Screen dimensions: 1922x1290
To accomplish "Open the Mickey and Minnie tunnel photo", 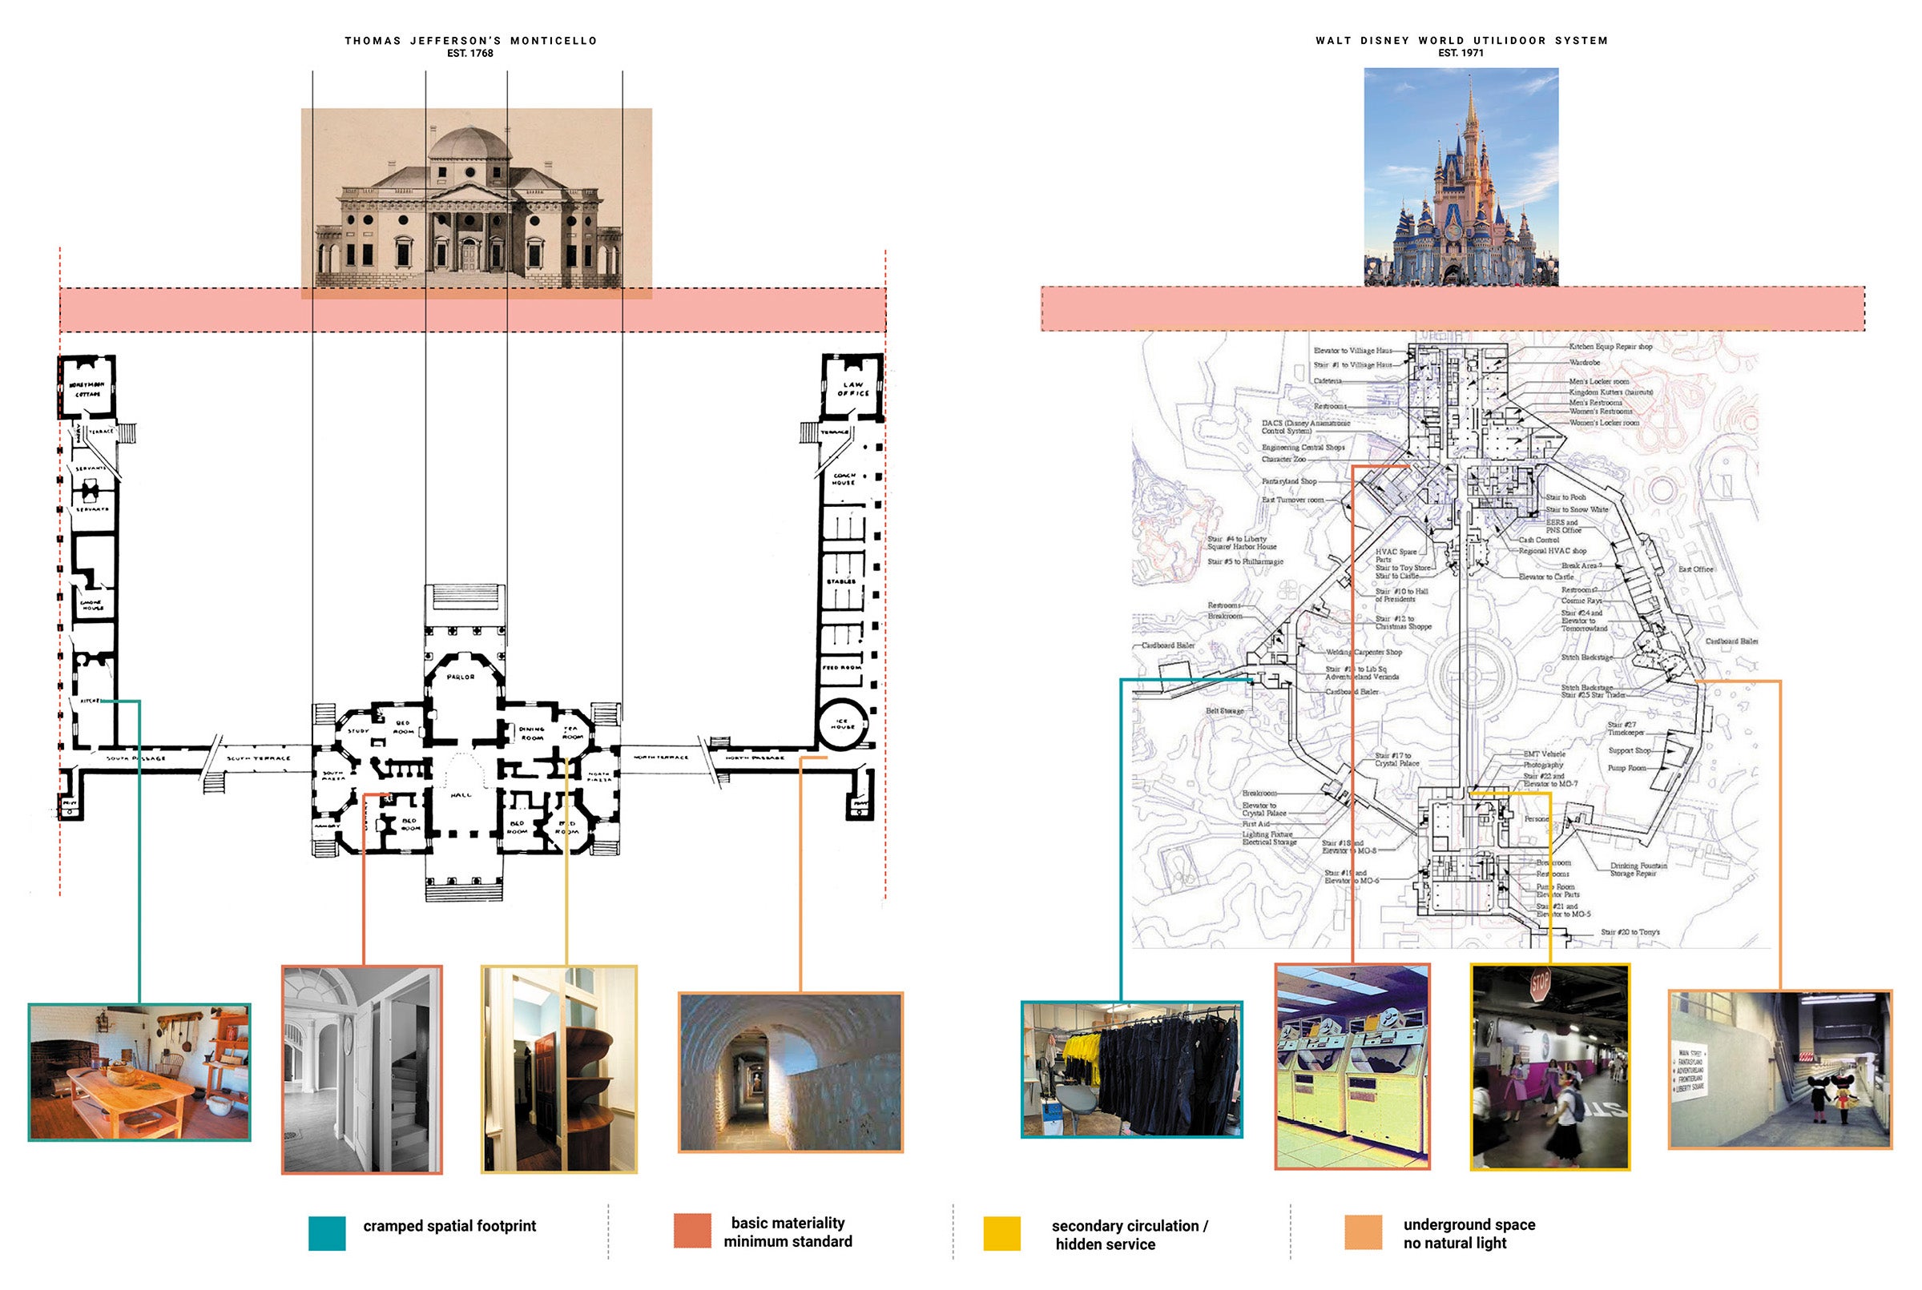I will [x=1779, y=1070].
